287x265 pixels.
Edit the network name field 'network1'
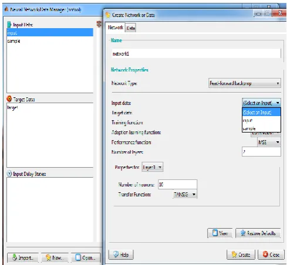click(196, 53)
